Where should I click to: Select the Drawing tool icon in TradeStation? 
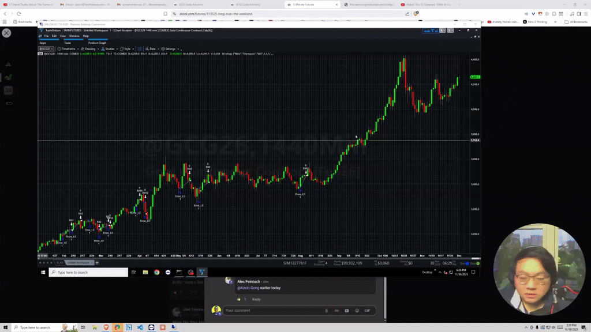pos(83,49)
